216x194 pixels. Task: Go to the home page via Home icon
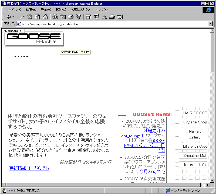(x=45, y=17)
